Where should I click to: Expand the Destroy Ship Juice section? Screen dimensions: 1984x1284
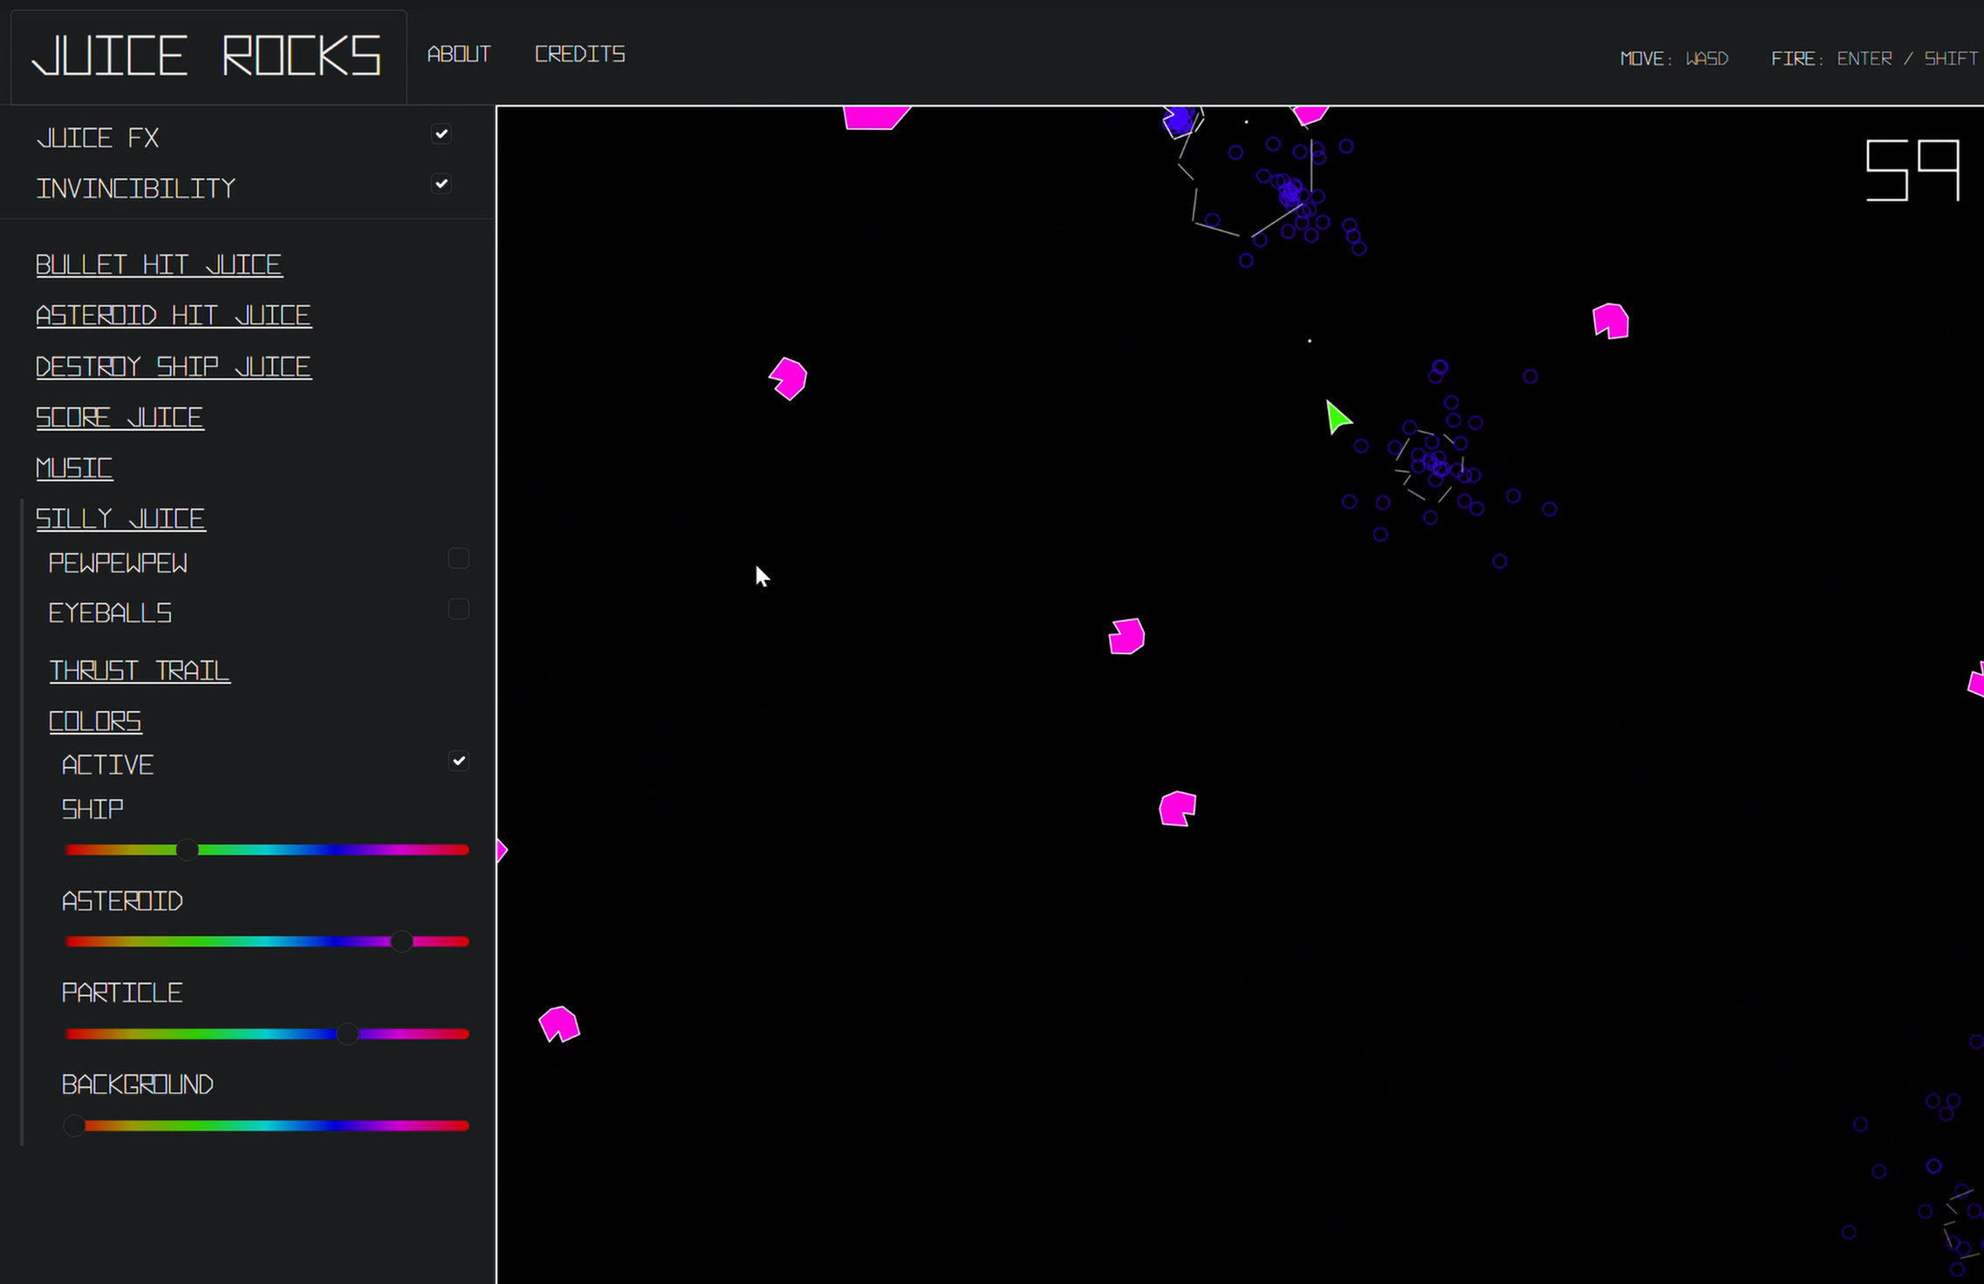pyautogui.click(x=174, y=367)
